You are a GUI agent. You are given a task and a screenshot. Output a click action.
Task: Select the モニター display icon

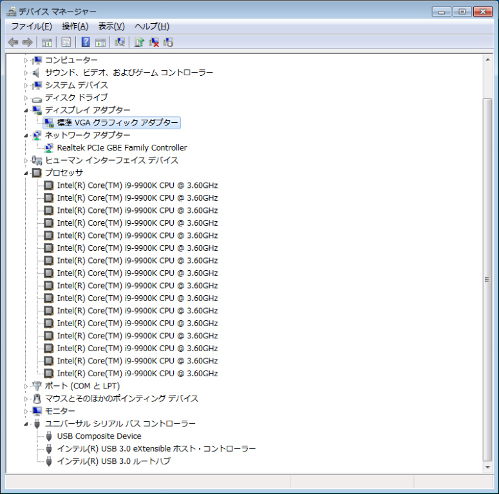click(x=37, y=411)
